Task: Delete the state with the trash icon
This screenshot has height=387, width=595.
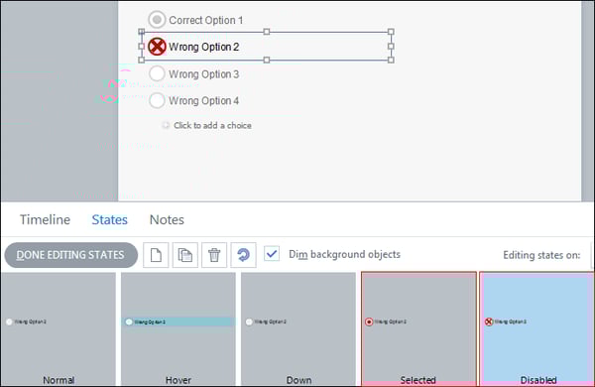Action: tap(214, 255)
